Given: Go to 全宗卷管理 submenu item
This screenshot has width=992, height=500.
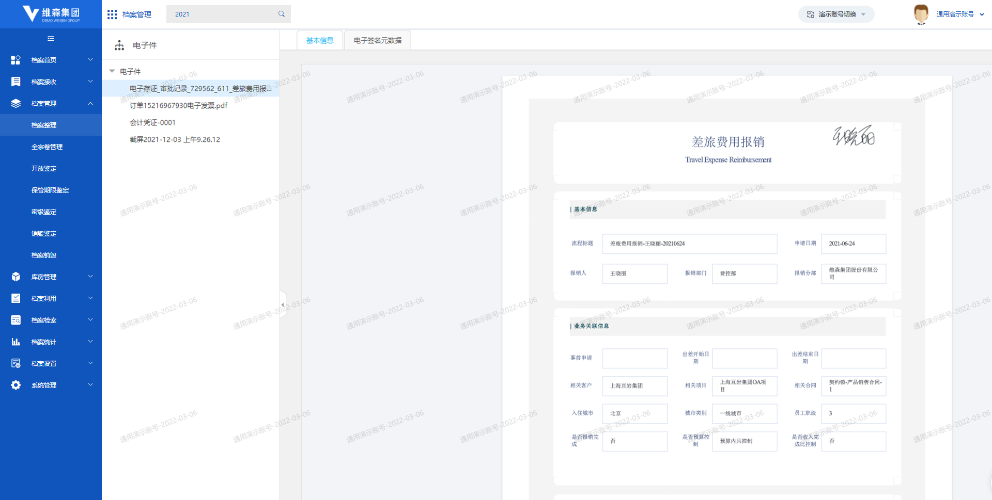Looking at the screenshot, I should (x=47, y=147).
